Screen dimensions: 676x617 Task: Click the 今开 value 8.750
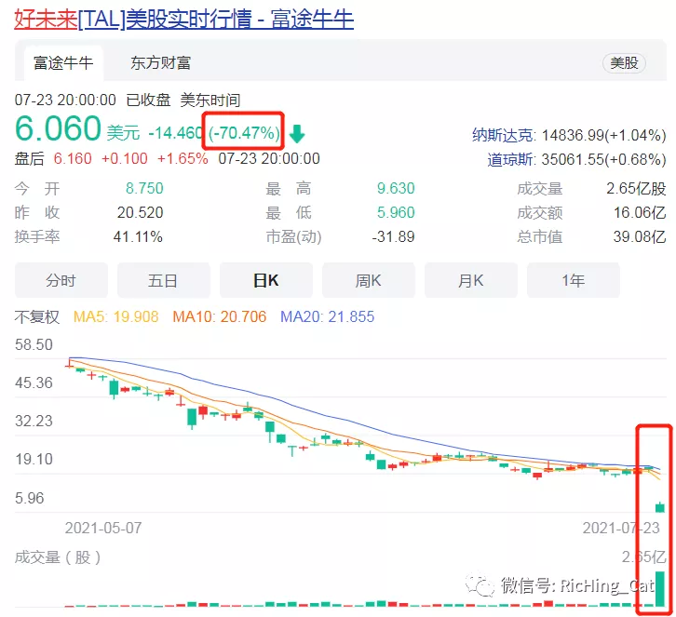pos(144,188)
